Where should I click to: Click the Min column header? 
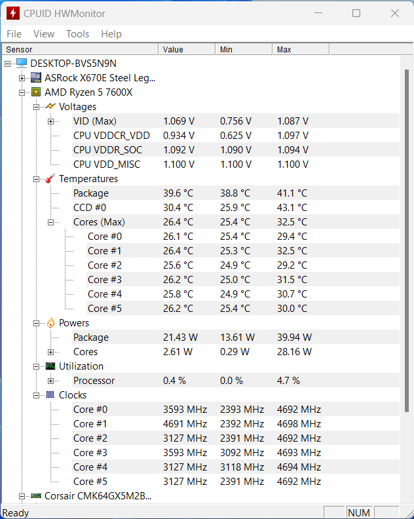[x=244, y=49]
